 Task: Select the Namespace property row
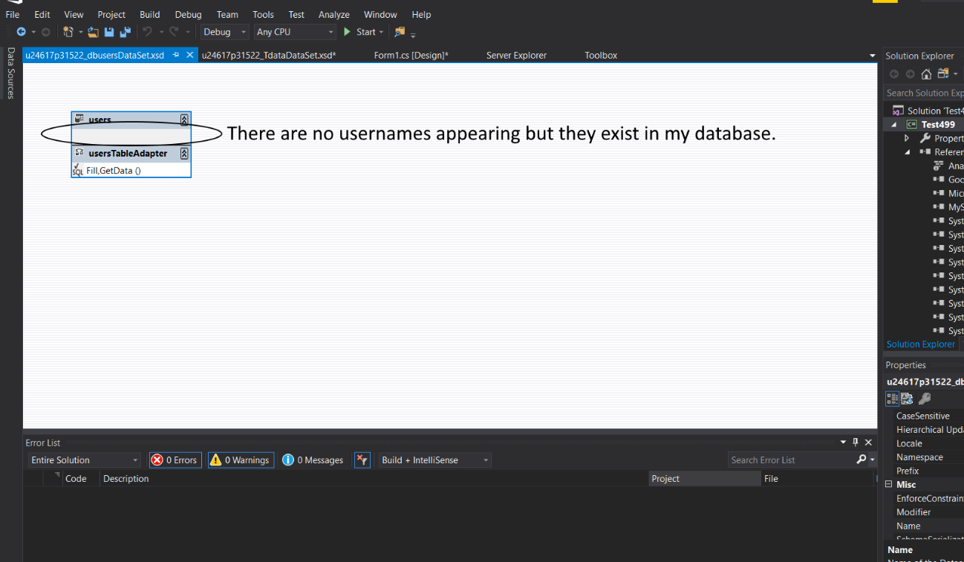[924, 457]
